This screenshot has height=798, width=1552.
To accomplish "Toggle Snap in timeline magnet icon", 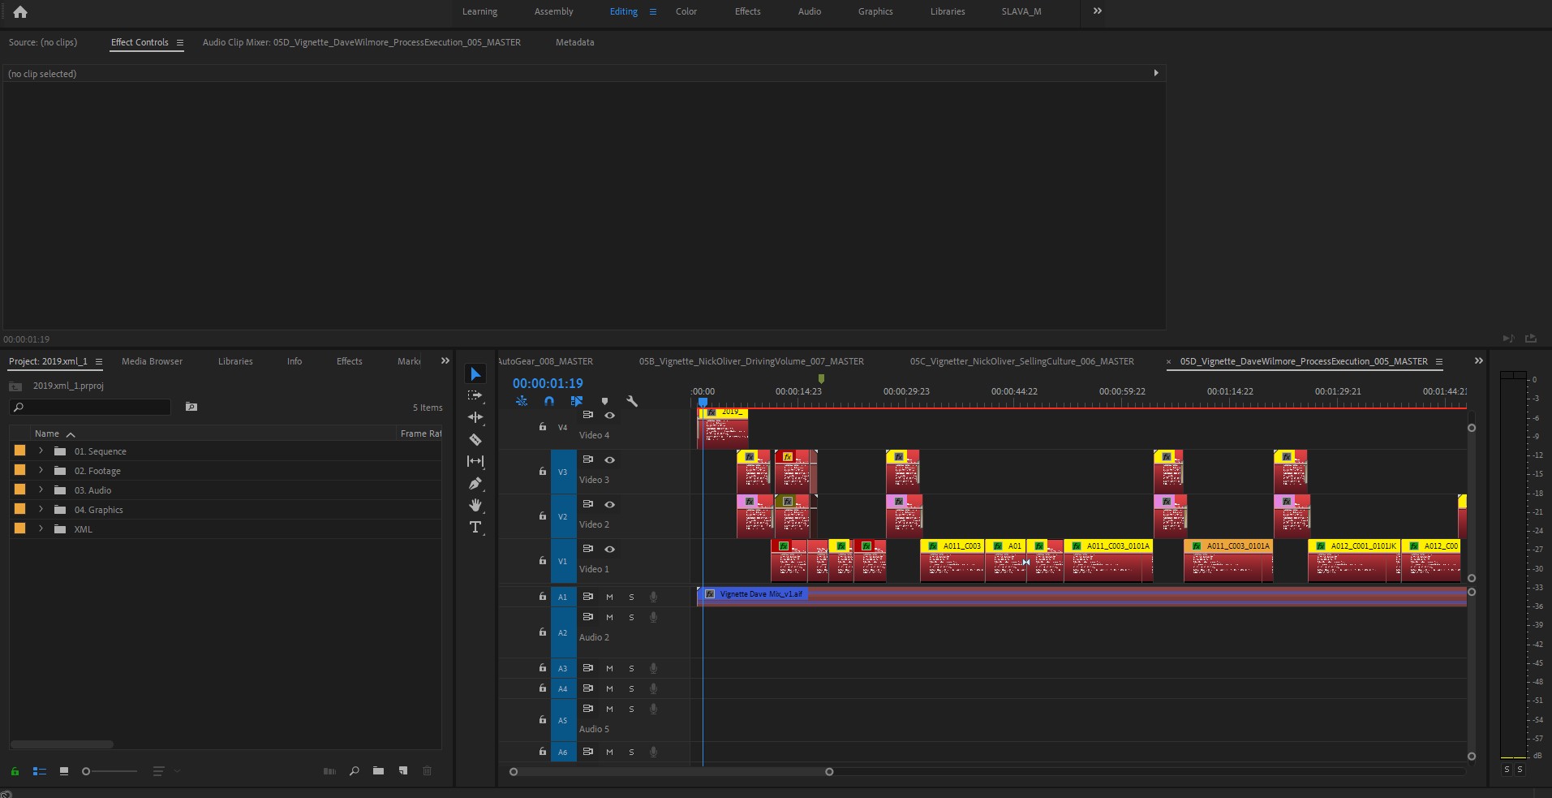I will click(x=549, y=401).
